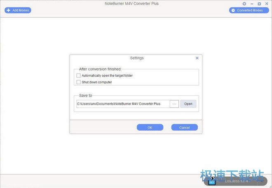Open the Converted Movies list
Screen dimensions: 272x188
point(249,10)
